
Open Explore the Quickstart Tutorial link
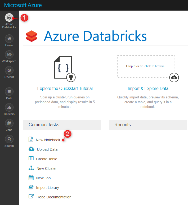point(65,88)
